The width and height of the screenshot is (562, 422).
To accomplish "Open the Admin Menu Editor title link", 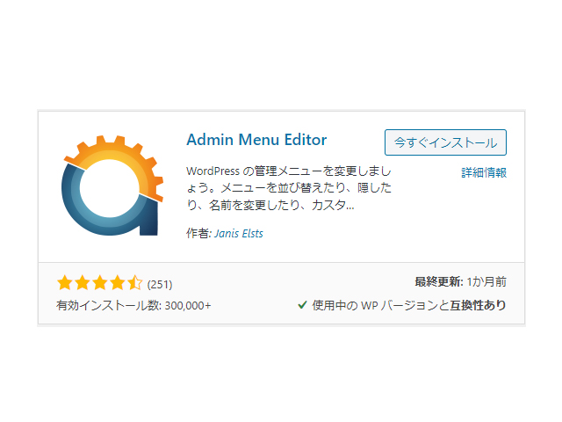I will click(256, 140).
